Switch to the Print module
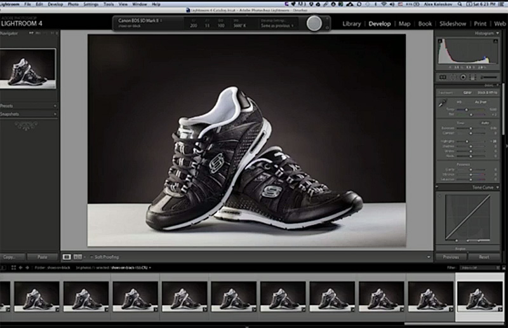Viewport: 508px width, 328px height. coord(480,24)
